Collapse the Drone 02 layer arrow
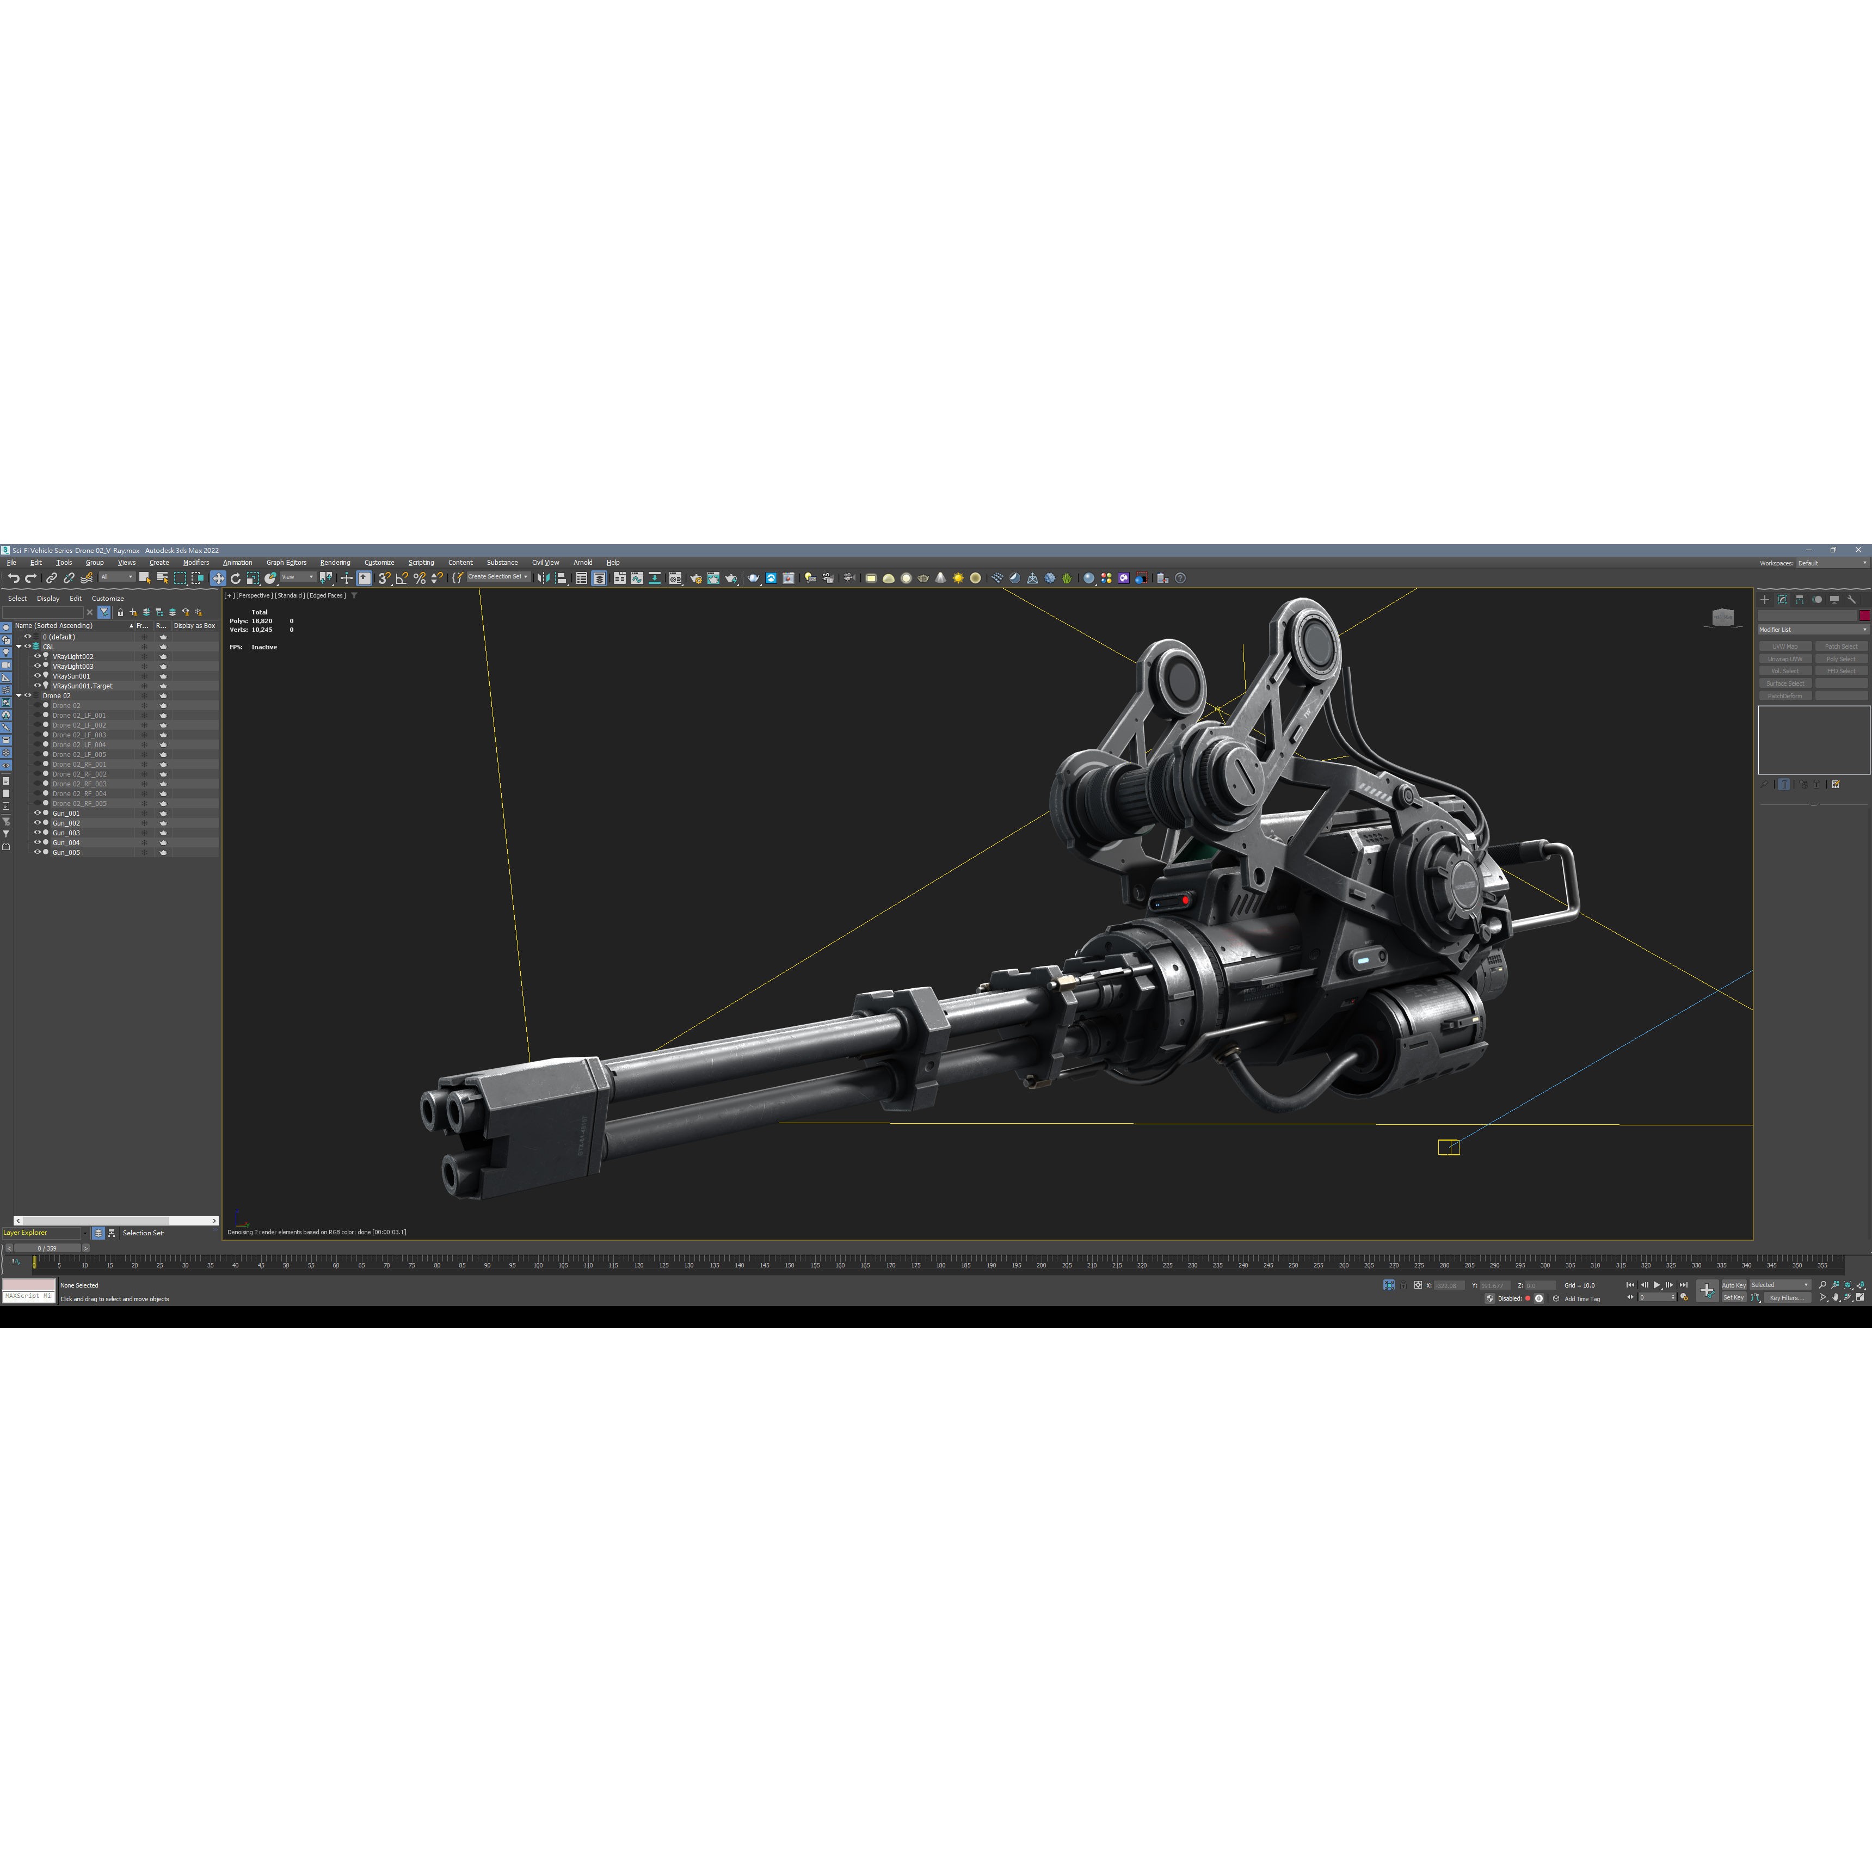The image size is (1872, 1872). tap(19, 695)
